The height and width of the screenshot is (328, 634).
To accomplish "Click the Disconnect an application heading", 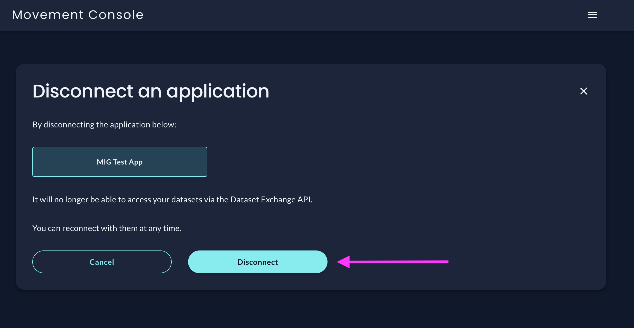I will (151, 91).
